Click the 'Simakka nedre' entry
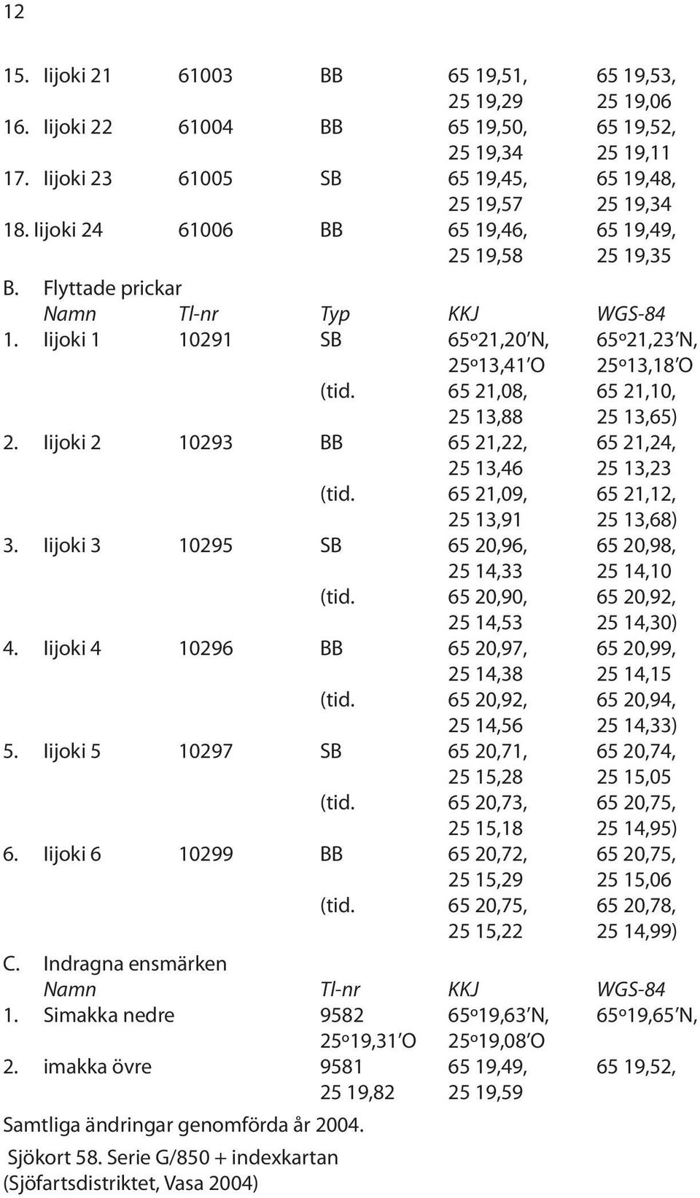This screenshot has height=1198, width=700. (109, 1015)
